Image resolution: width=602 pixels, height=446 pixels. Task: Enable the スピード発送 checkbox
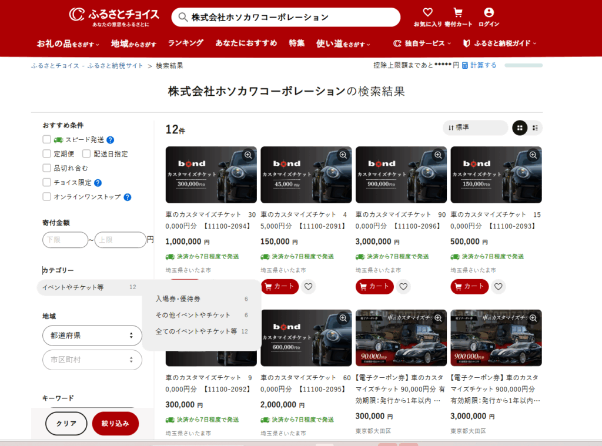[x=47, y=140]
